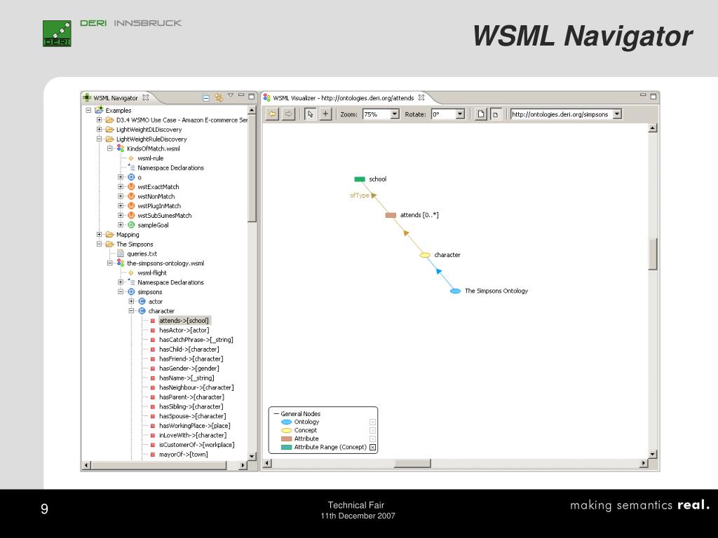This screenshot has width=718, height=538.
Task: Expand the Mapping folder
Action: 99,235
